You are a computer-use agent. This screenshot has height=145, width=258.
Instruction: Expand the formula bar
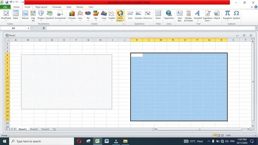[x=256, y=28]
